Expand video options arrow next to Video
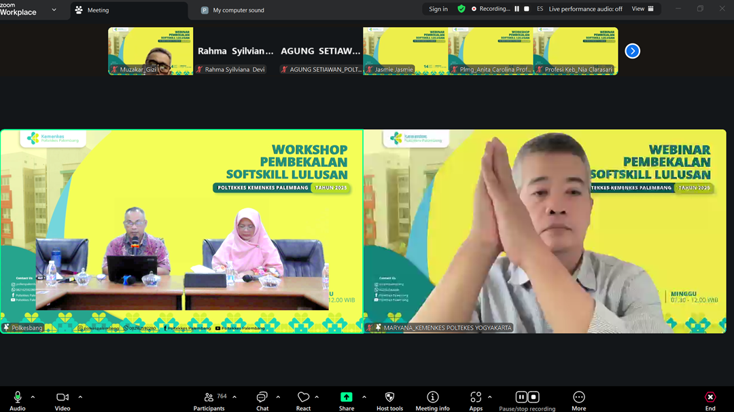Image resolution: width=734 pixels, height=412 pixels. pyautogui.click(x=80, y=397)
